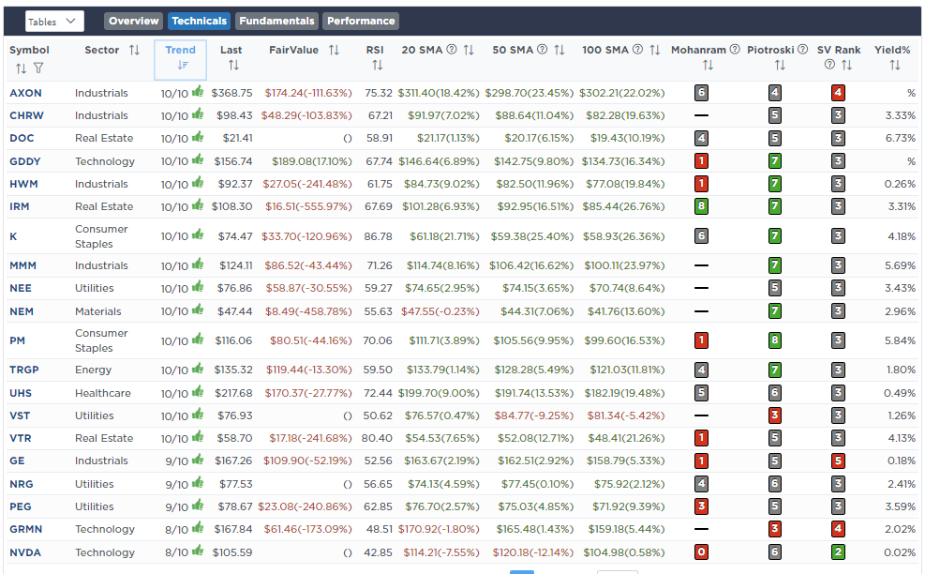Select IRM fair value $16.51(-555.97%)
The height and width of the screenshot is (574, 925).
pos(308,206)
